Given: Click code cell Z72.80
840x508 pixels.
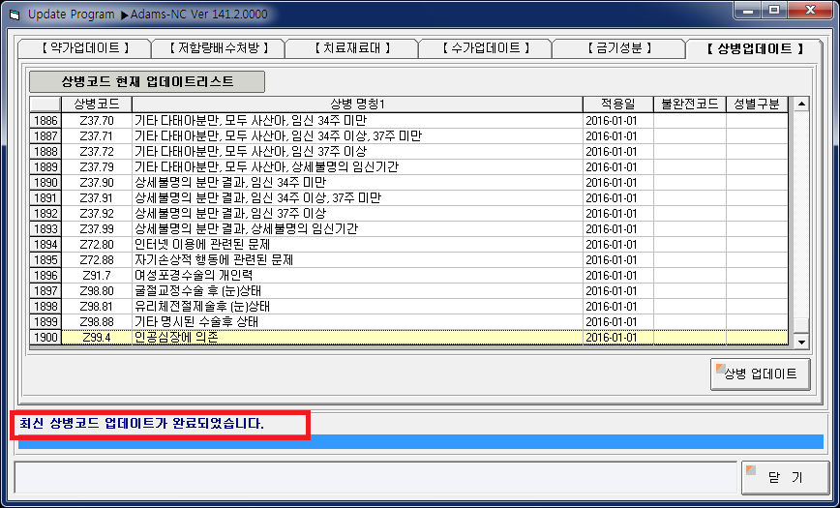Looking at the screenshot, I should [x=97, y=245].
